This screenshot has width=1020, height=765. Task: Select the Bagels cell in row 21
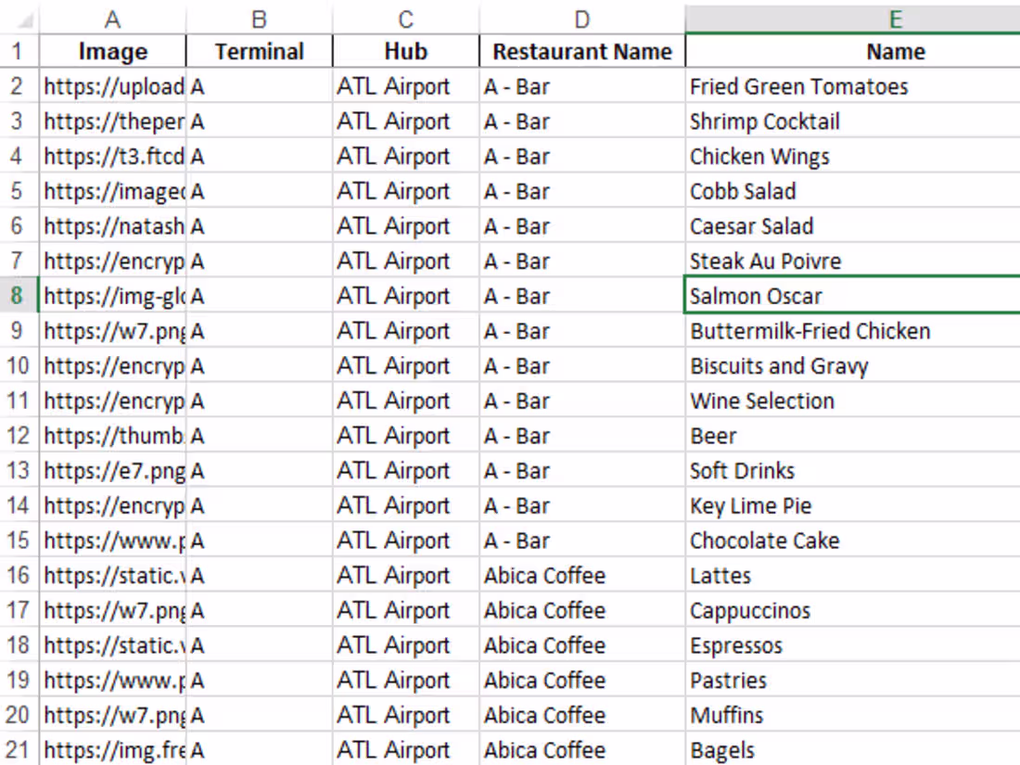719,749
